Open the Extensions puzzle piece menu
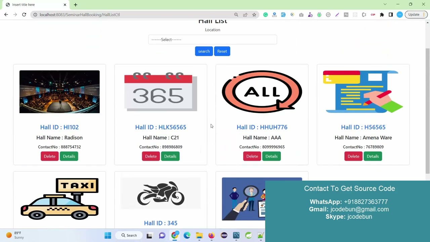The image size is (430, 242). pyautogui.click(x=382, y=14)
